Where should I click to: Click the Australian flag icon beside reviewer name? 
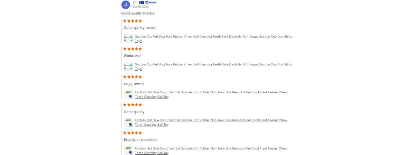click(x=141, y=2)
